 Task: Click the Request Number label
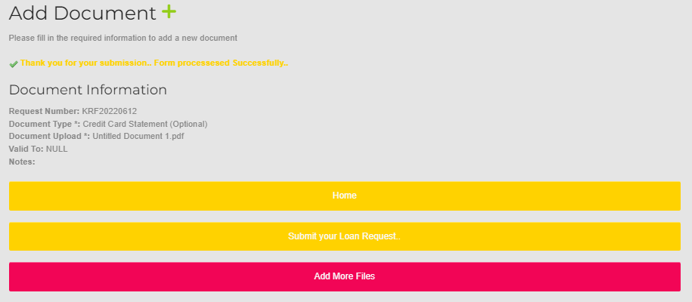[x=44, y=111]
